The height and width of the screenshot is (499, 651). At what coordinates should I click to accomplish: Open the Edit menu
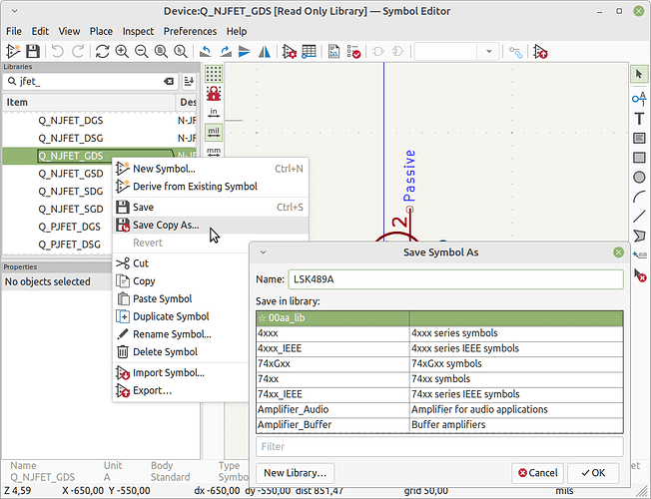[x=40, y=31]
